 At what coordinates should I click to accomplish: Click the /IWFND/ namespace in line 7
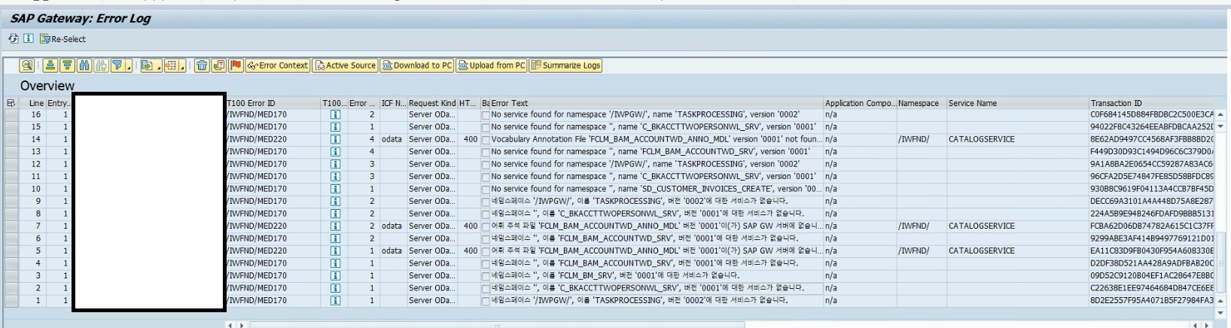913,226
